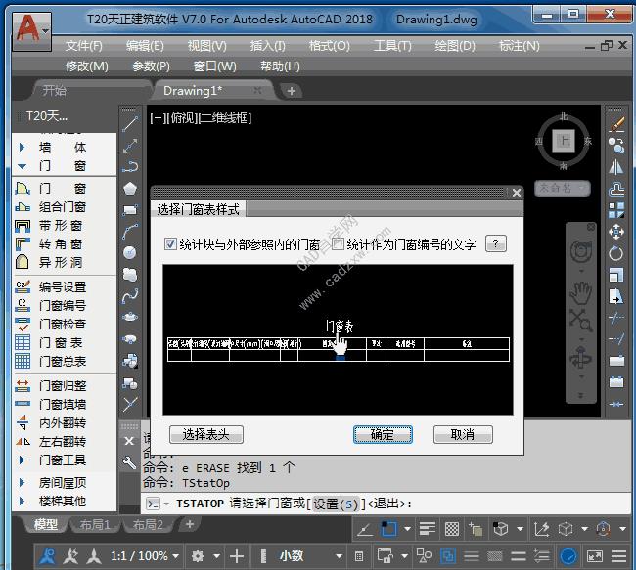Select the Arc draw tool
The height and width of the screenshot is (570, 636).
(130, 232)
